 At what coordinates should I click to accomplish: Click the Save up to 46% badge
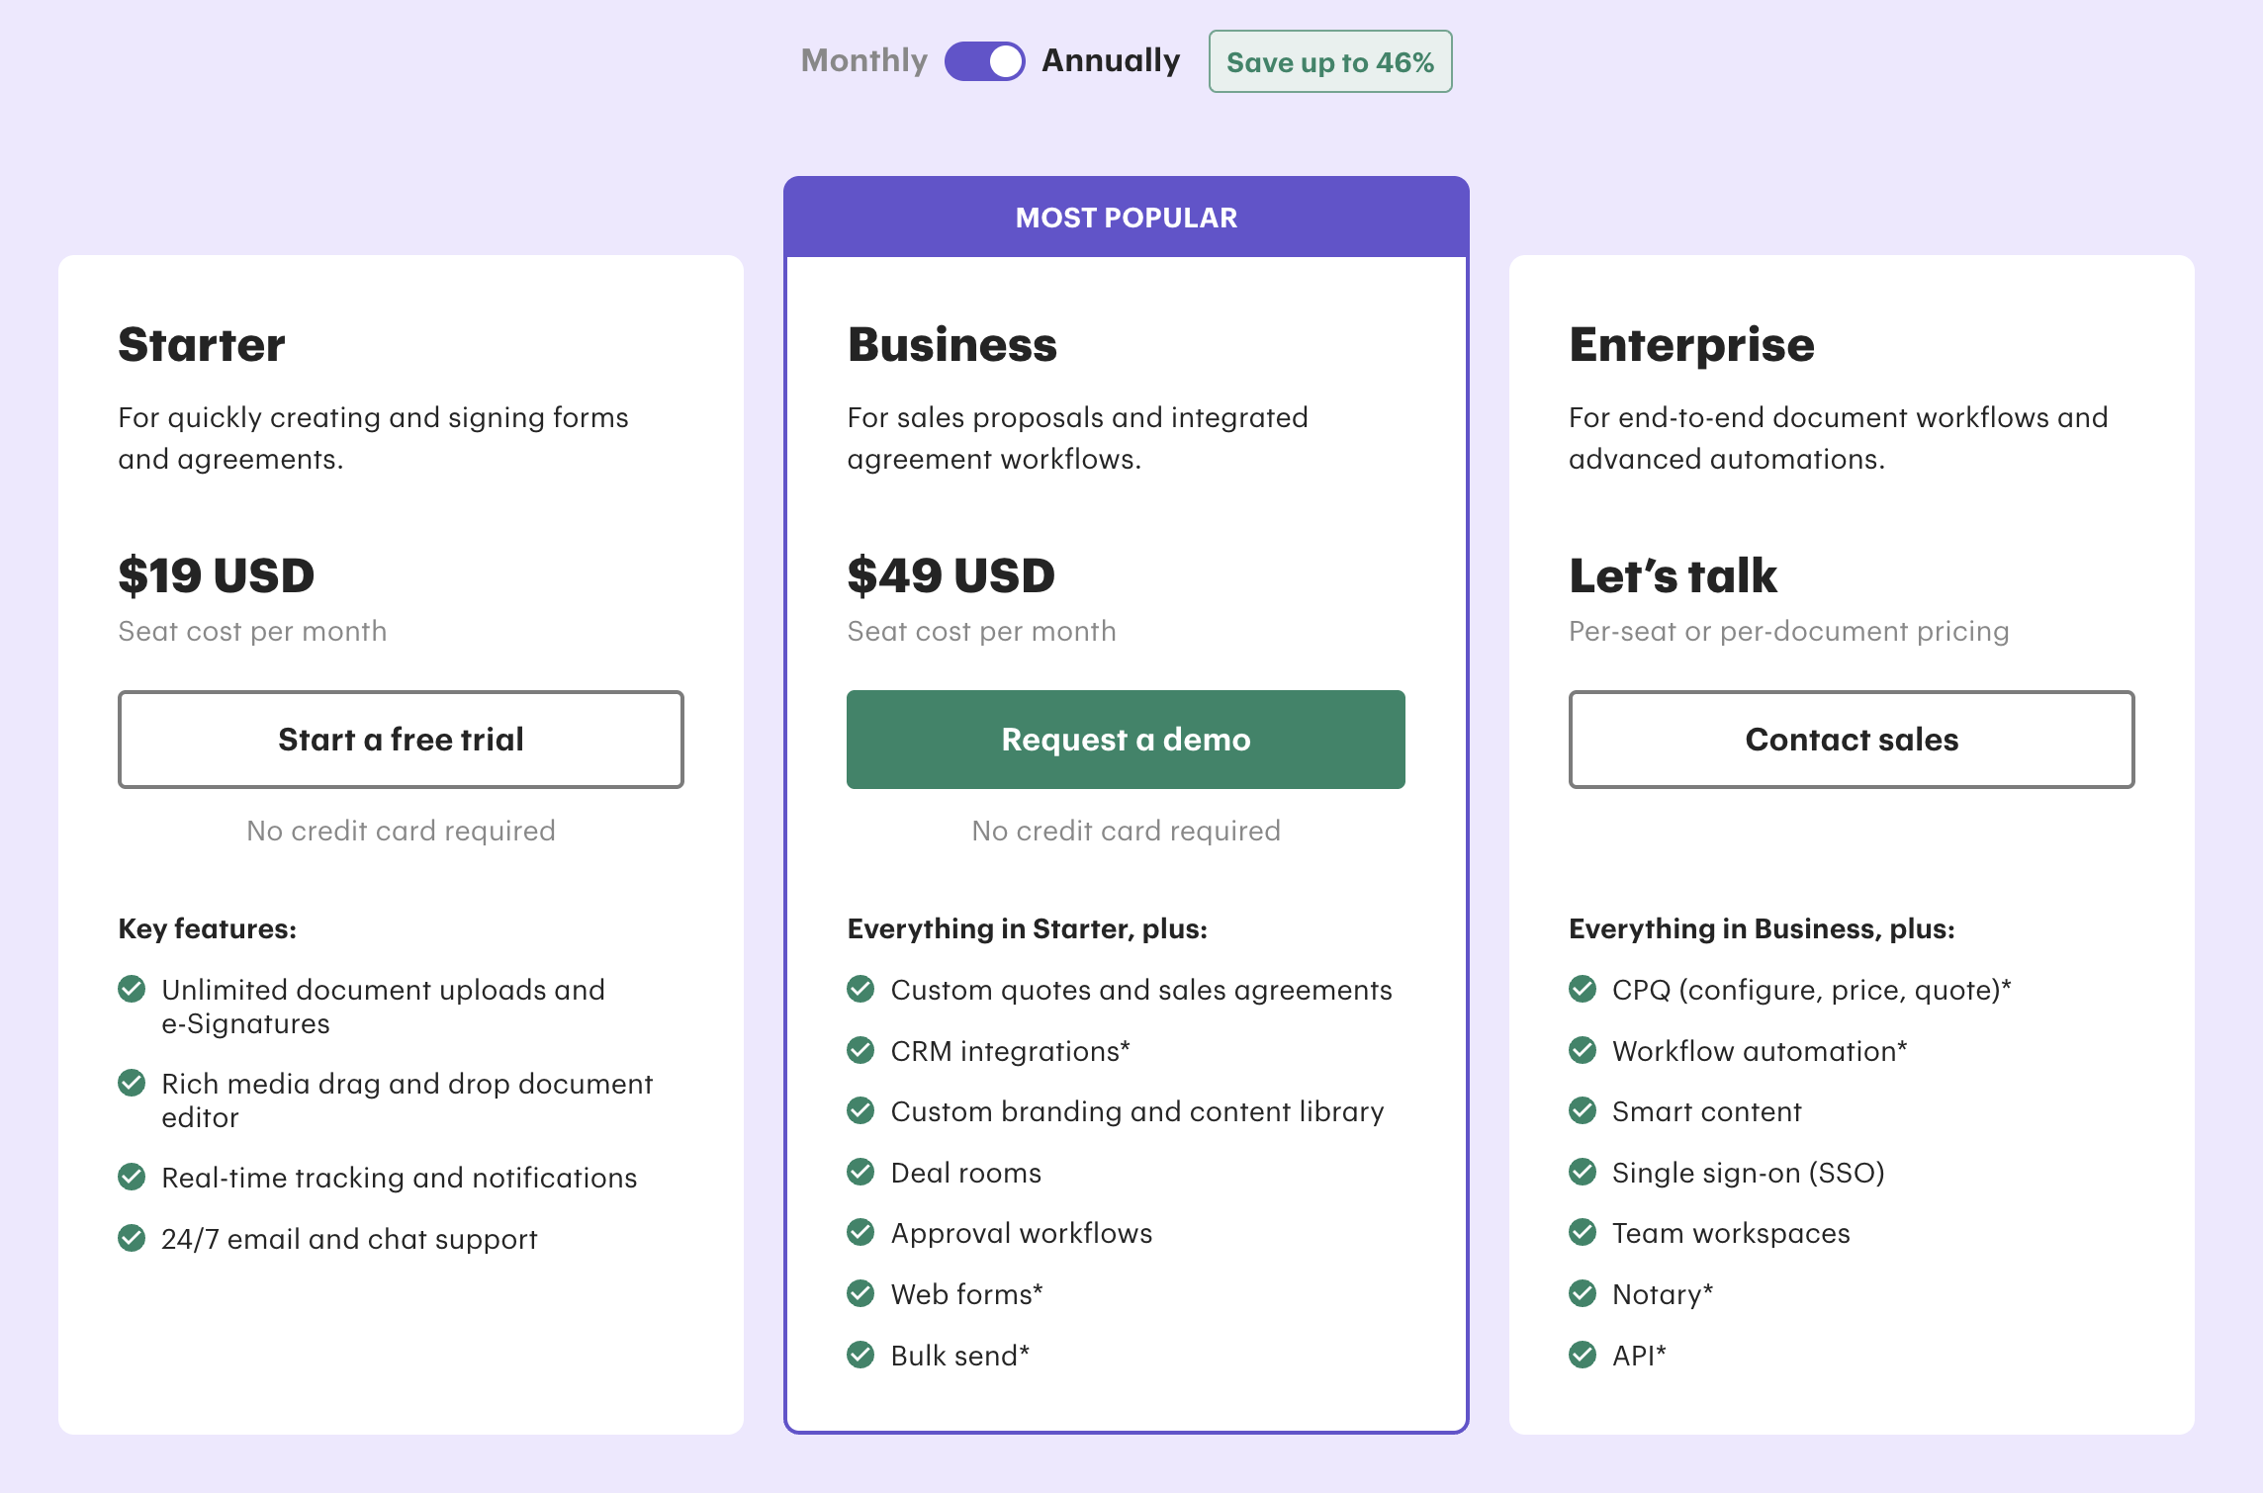[x=1329, y=61]
